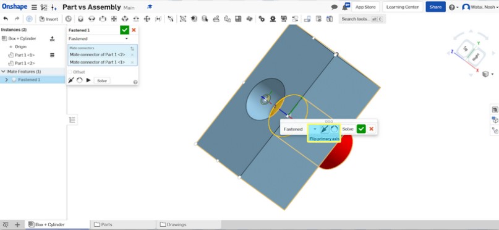Click the Undo arrow in the toolbar
The width and height of the screenshot is (499, 230).
pyautogui.click(x=6, y=19)
